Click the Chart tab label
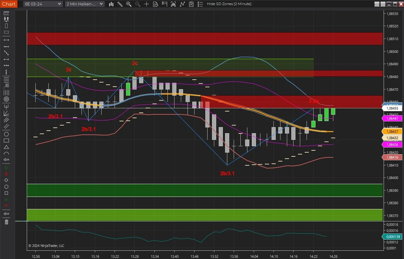404x259 pixels. [9, 4]
